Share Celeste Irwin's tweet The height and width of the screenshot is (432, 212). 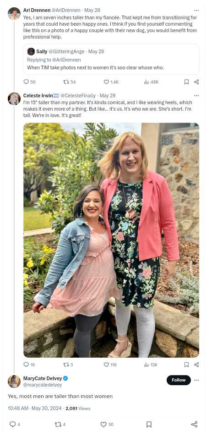coord(196,365)
